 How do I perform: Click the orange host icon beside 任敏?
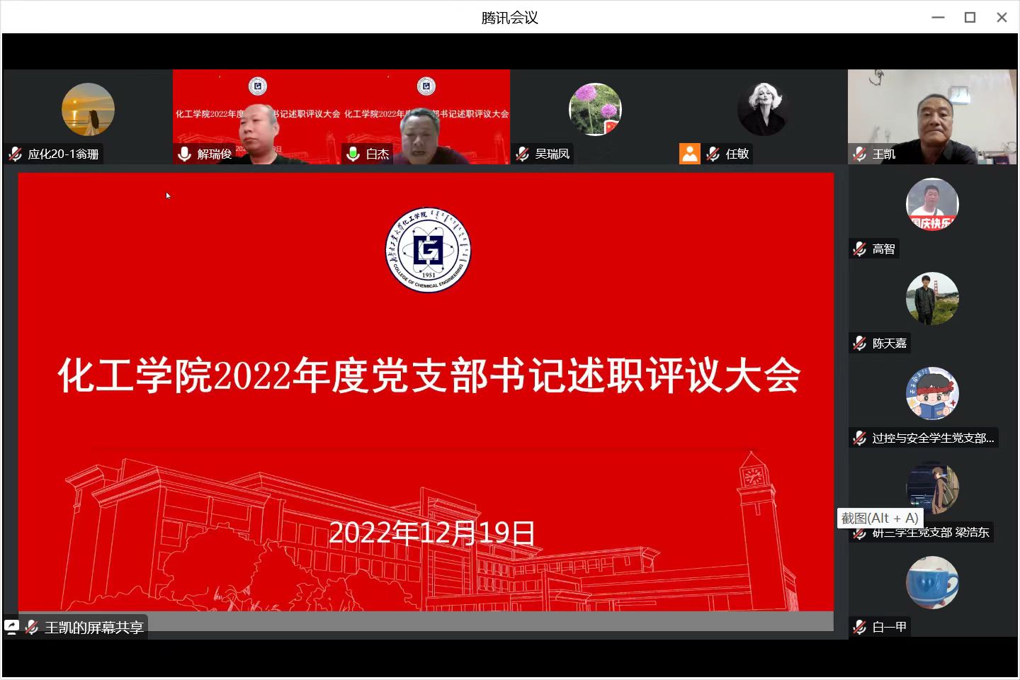(x=689, y=154)
